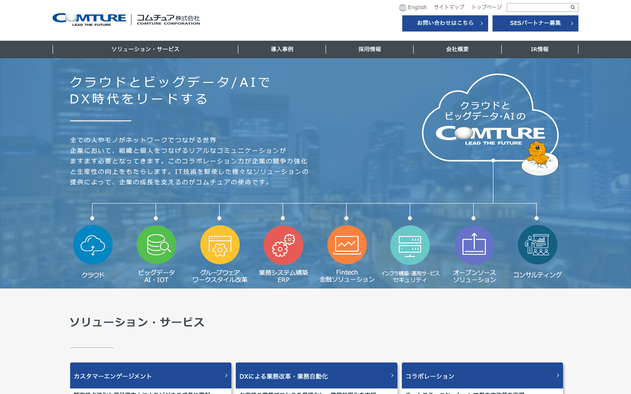Open the クラウド cloud service icon

[x=93, y=245]
